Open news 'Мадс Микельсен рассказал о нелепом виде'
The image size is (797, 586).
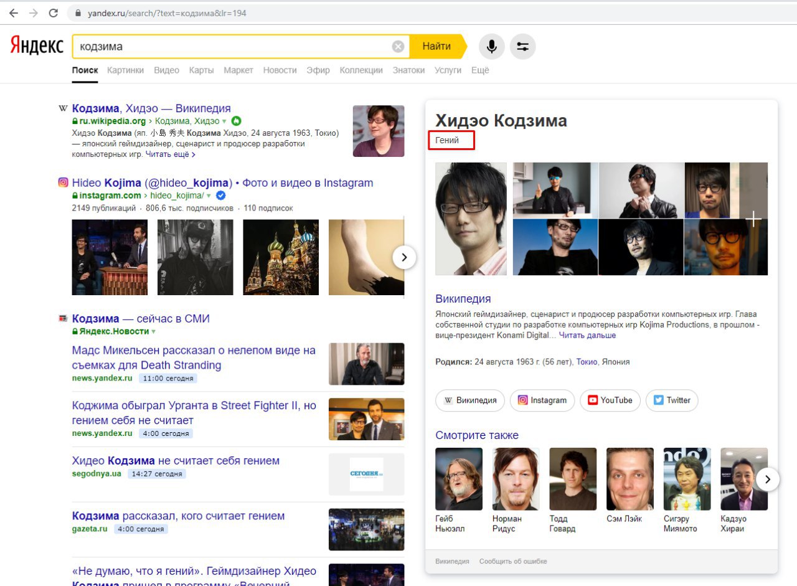[194, 357]
